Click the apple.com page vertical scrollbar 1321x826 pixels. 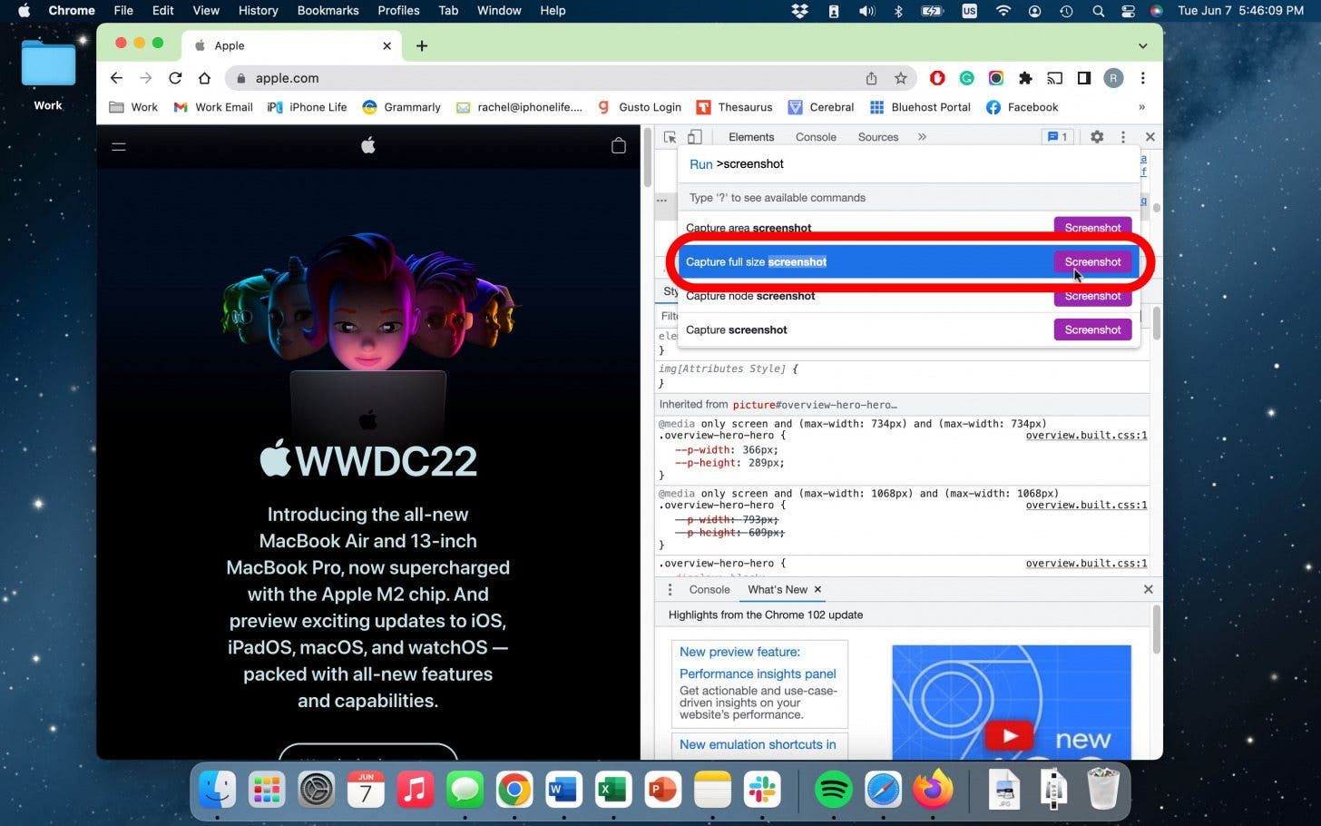pyautogui.click(x=647, y=159)
